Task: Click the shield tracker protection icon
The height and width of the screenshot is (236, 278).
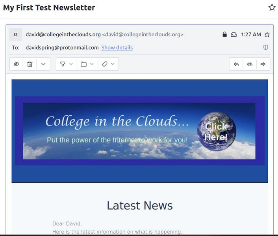Action: pyautogui.click(x=266, y=47)
